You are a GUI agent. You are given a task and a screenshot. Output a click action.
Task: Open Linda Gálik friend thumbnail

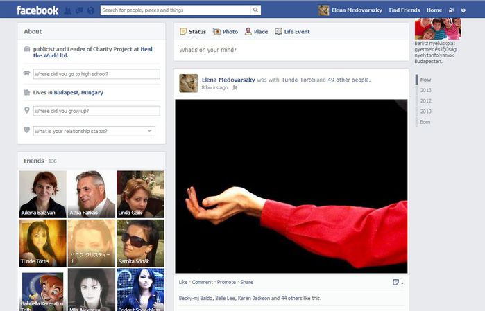140,194
